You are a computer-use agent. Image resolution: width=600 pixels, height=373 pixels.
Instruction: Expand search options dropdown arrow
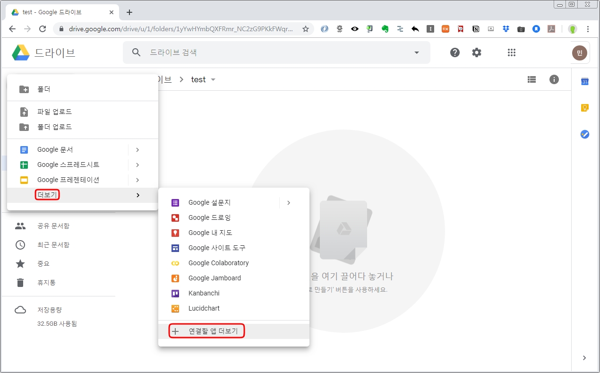coord(417,52)
